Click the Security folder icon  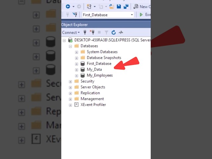pyautogui.click(x=77, y=81)
